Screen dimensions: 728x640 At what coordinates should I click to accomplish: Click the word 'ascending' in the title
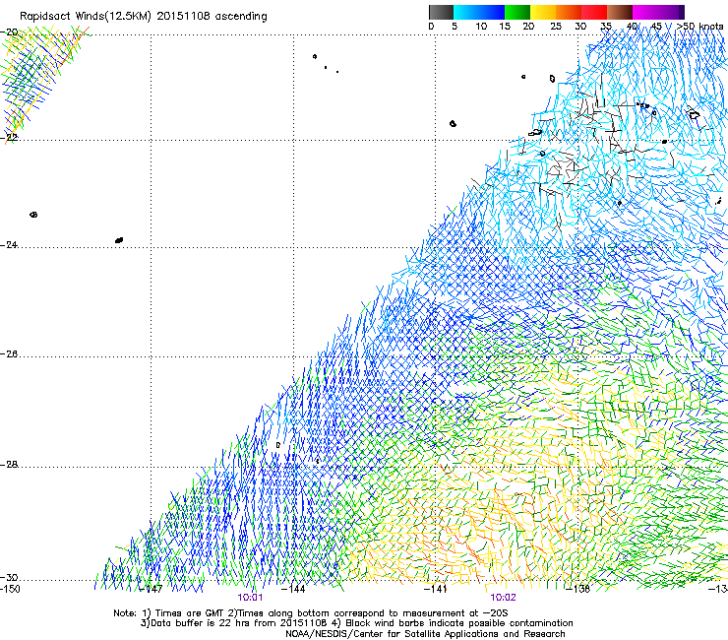[241, 17]
